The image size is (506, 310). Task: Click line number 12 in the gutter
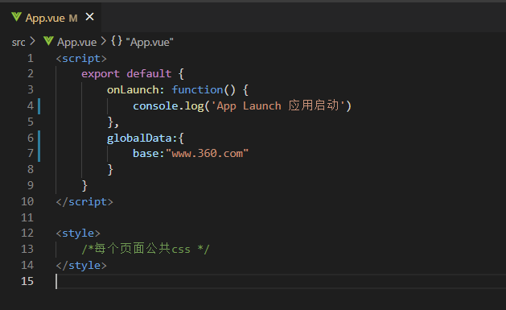point(27,234)
